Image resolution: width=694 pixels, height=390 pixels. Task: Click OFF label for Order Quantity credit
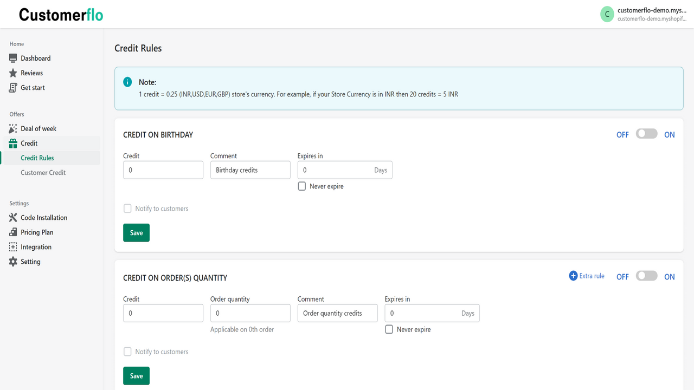point(622,276)
